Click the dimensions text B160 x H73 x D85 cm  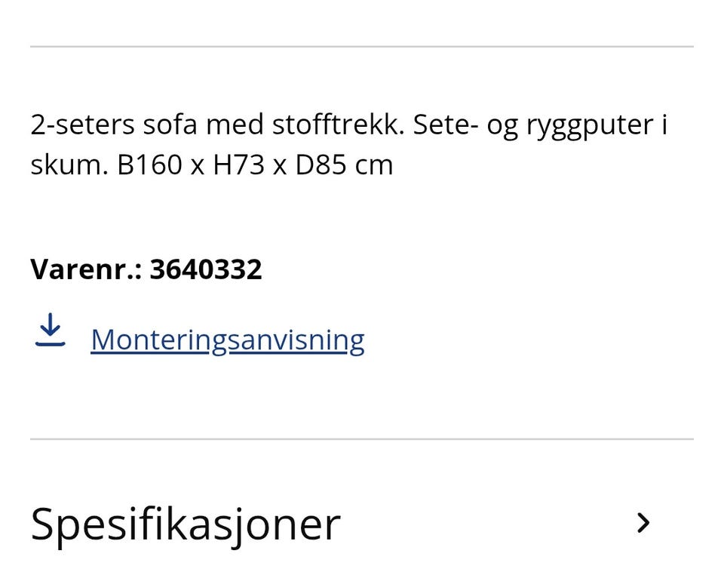click(x=255, y=165)
